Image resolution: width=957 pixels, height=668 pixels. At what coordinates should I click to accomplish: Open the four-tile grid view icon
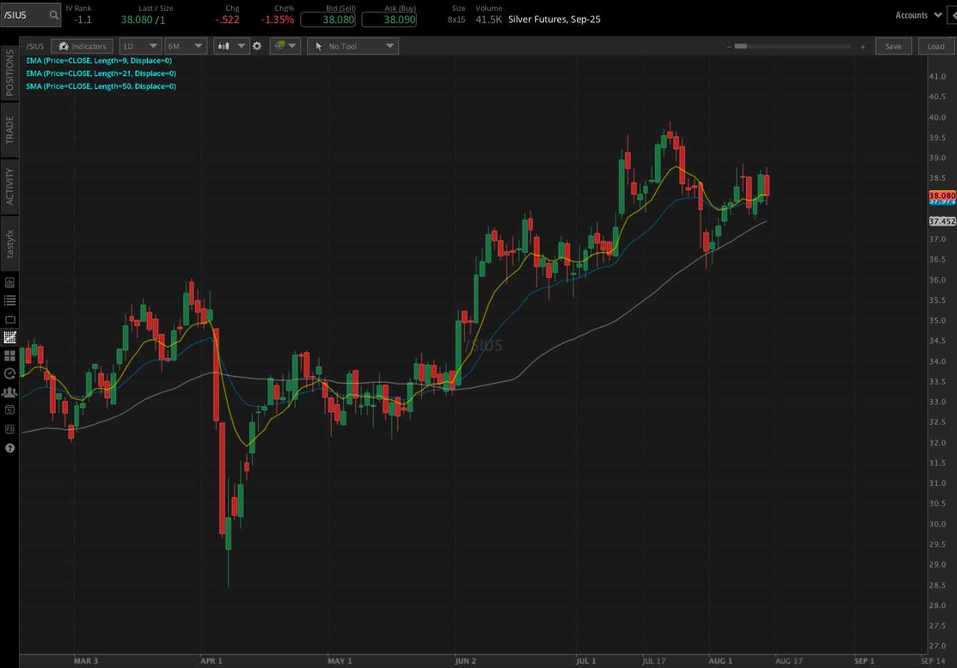click(x=10, y=355)
